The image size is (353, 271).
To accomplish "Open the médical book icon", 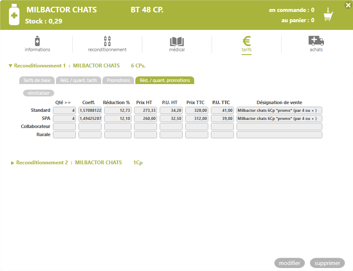I will pyautogui.click(x=177, y=42).
